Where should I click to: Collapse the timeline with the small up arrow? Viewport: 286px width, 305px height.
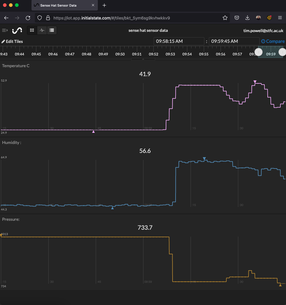[x=143, y=59]
